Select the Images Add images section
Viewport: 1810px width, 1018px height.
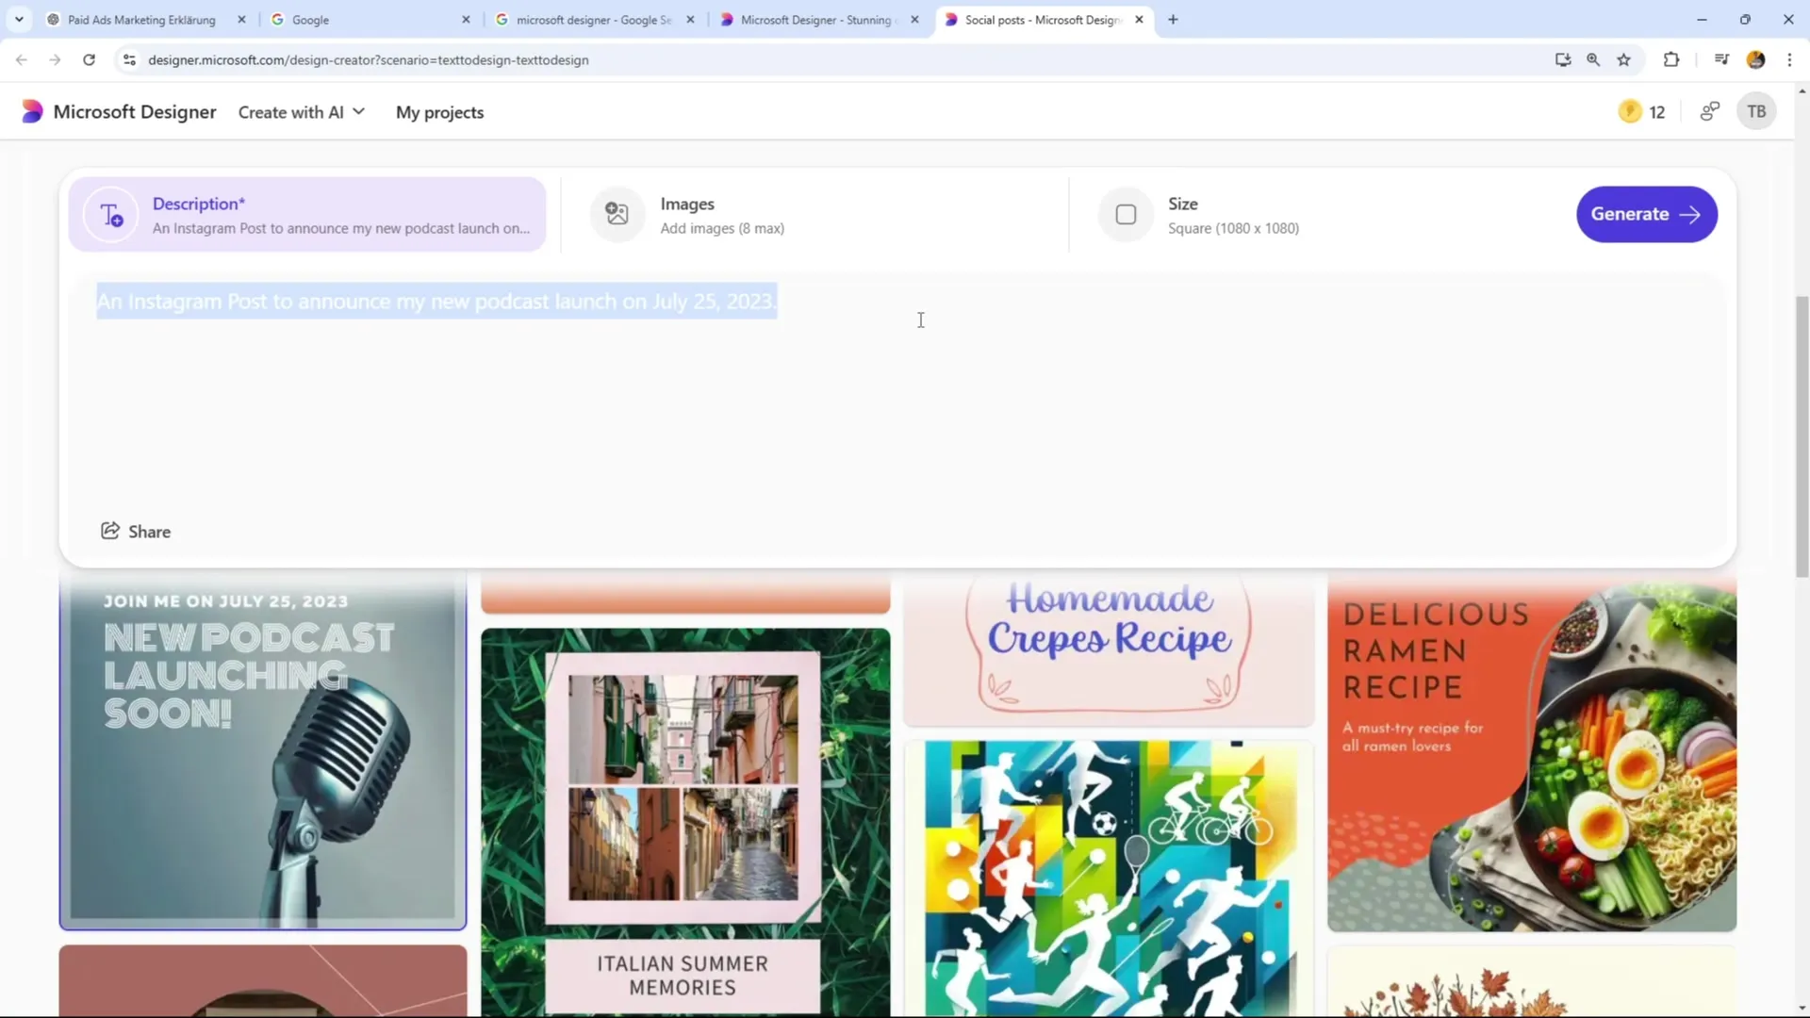click(815, 215)
